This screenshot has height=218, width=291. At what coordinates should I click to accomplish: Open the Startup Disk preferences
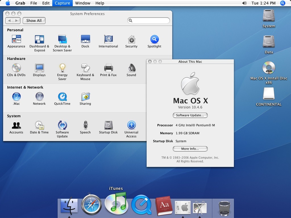[108, 125]
